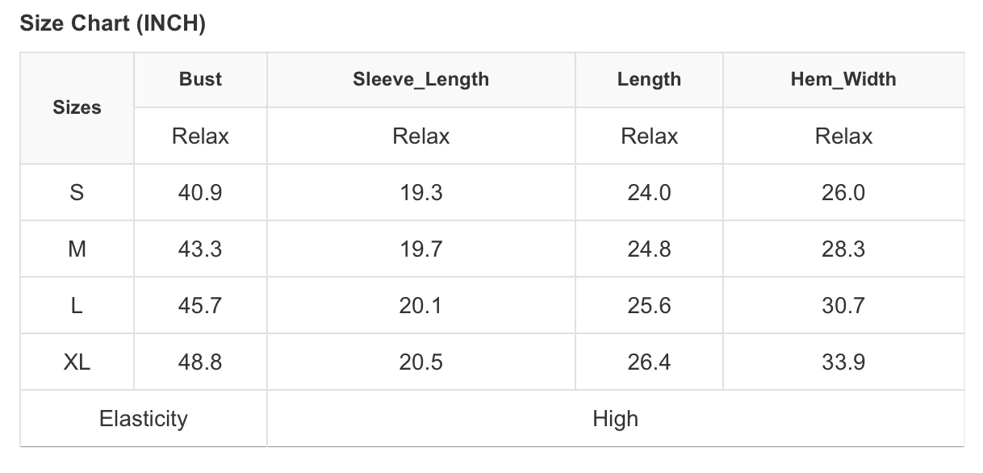Click the L size row label
Viewport: 983px width, 473px height.
tap(77, 306)
